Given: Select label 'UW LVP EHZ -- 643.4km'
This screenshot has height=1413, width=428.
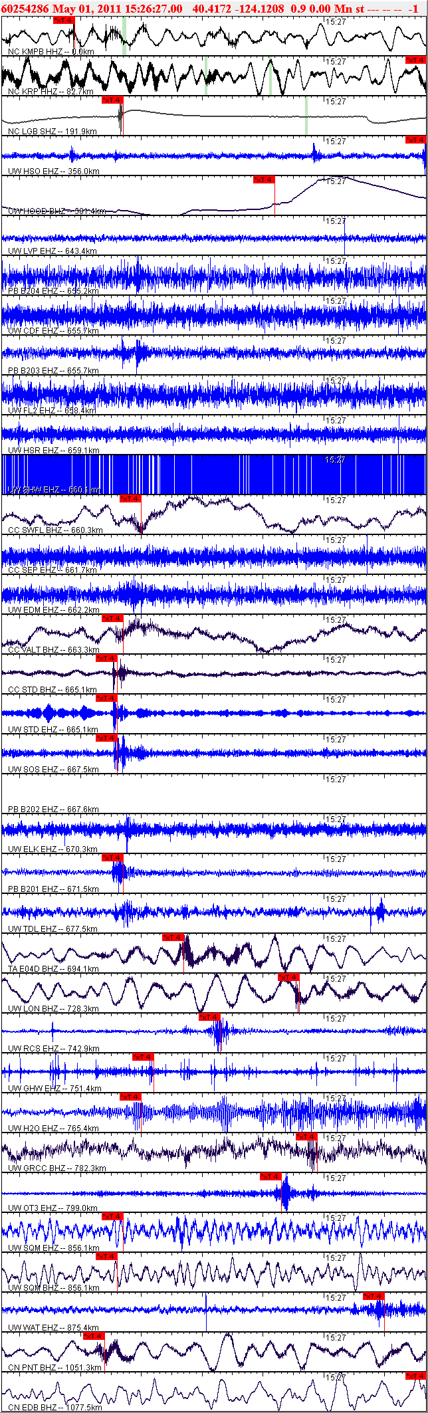Looking at the screenshot, I should [x=53, y=251].
